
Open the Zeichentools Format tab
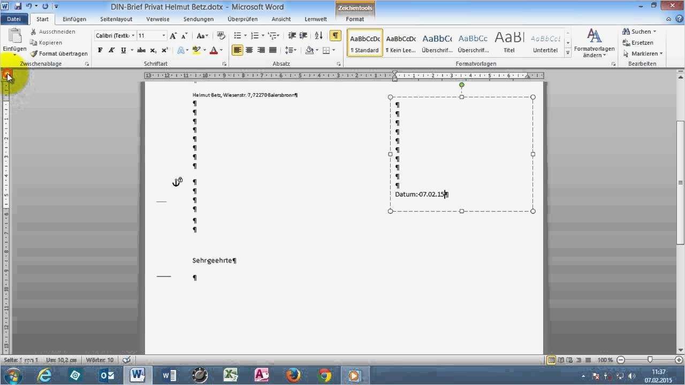355,19
